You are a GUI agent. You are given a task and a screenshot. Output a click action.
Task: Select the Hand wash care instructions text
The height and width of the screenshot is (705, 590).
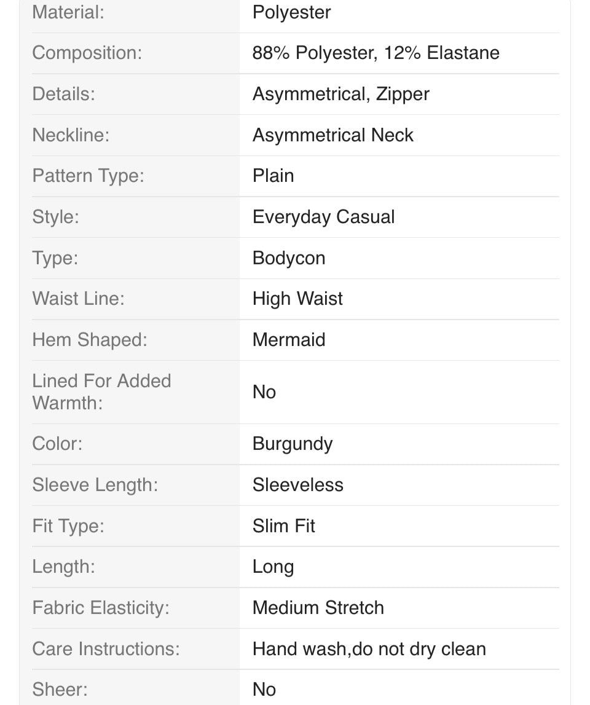(369, 649)
